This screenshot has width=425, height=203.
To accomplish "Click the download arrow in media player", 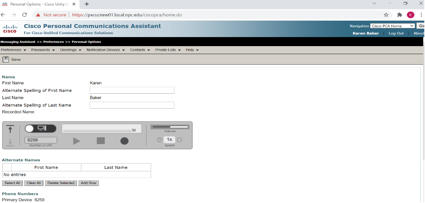I will point(10,142).
